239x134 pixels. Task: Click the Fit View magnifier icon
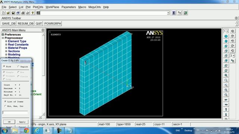pyautogui.click(x=226, y=75)
